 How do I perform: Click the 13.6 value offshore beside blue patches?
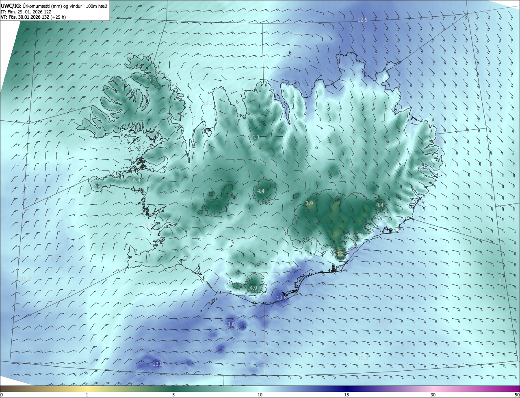230,324
